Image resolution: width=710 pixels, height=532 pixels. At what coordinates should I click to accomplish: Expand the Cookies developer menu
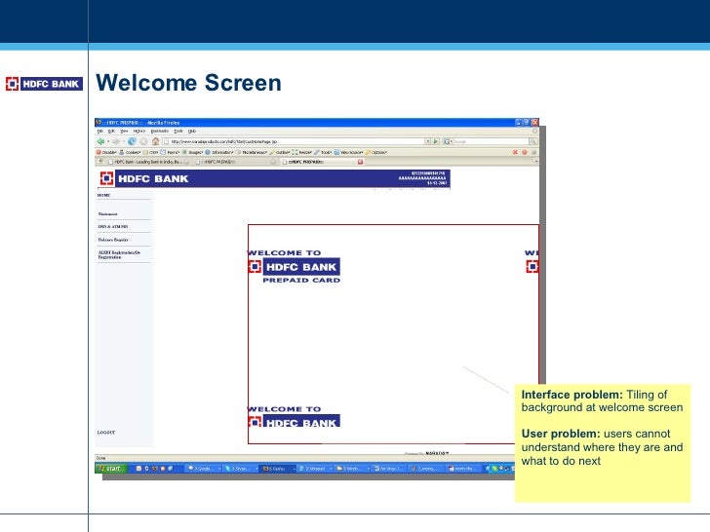pyautogui.click(x=130, y=152)
